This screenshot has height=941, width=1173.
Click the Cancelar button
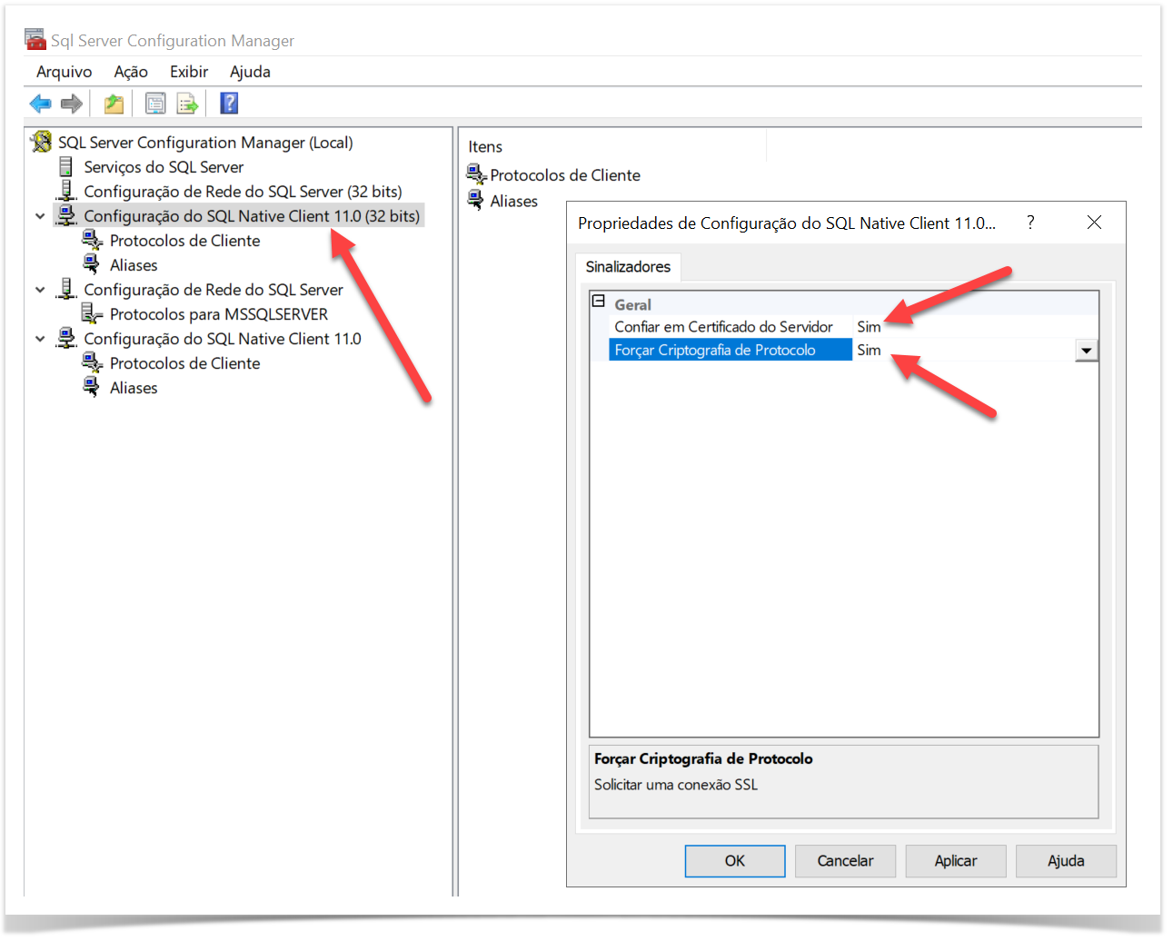[x=845, y=861]
